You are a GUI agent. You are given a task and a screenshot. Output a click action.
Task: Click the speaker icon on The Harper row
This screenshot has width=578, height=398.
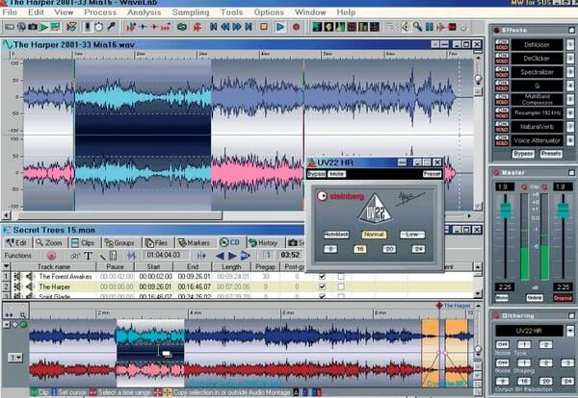[x=29, y=286]
